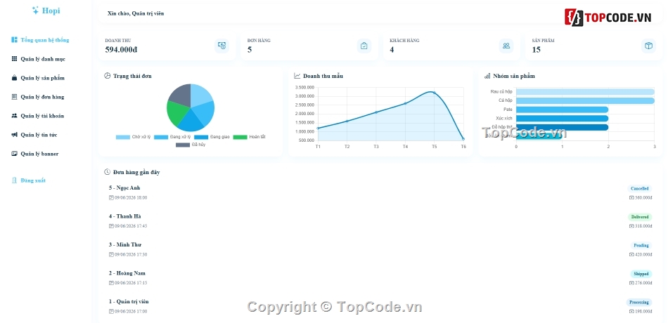Select Quản lý banner in sidebar

(35, 154)
